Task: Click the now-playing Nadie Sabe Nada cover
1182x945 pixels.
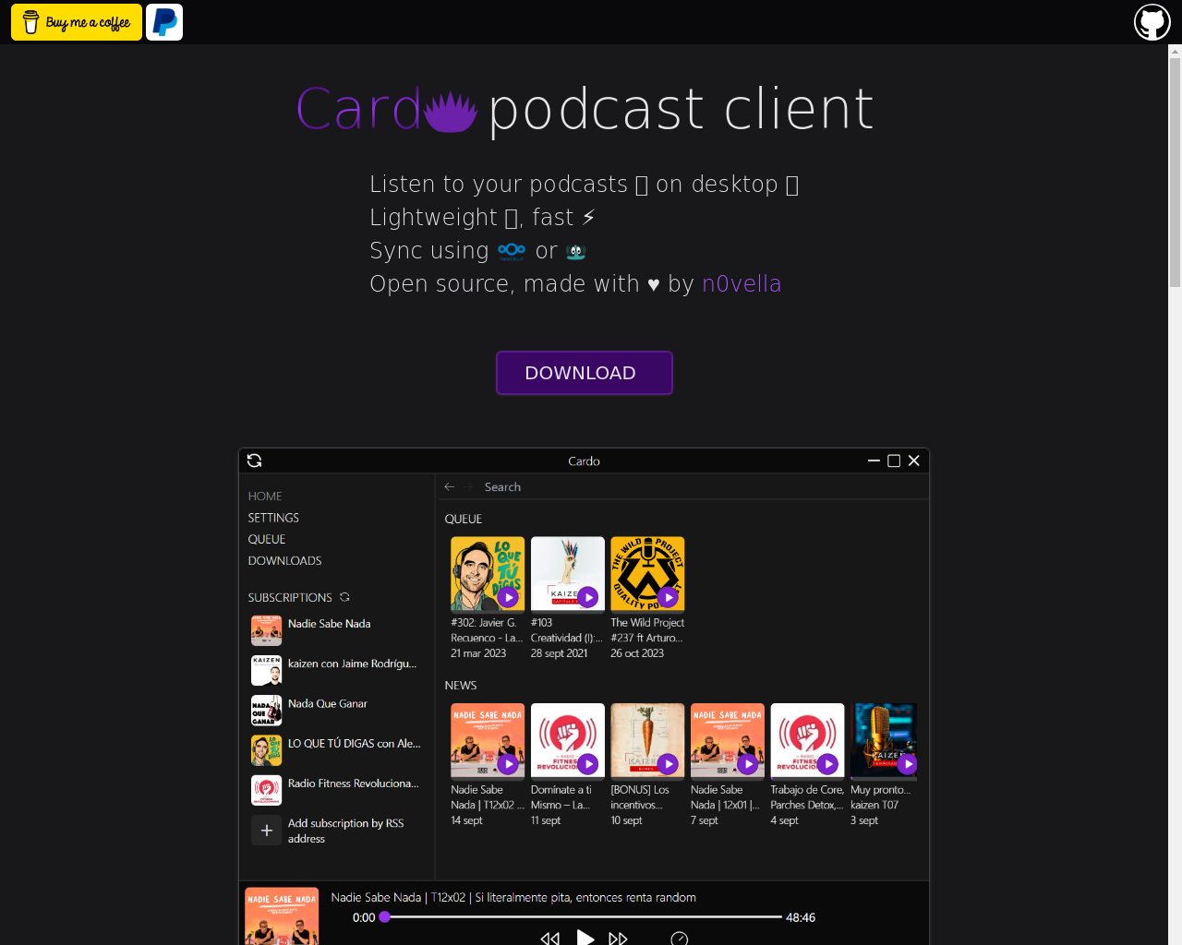Action: (x=282, y=916)
